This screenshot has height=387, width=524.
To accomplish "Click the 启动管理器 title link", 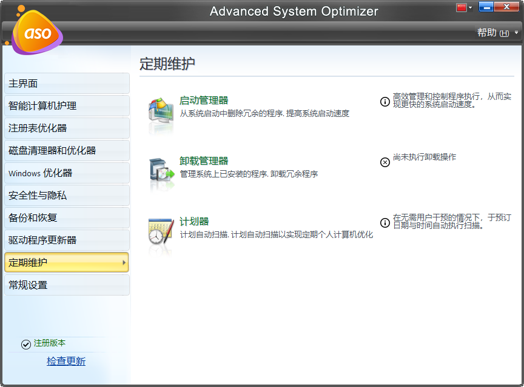I will tap(204, 101).
